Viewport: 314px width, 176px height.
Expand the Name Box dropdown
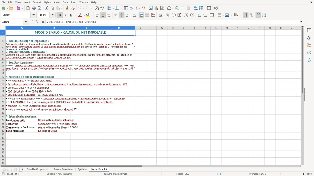[26, 22]
